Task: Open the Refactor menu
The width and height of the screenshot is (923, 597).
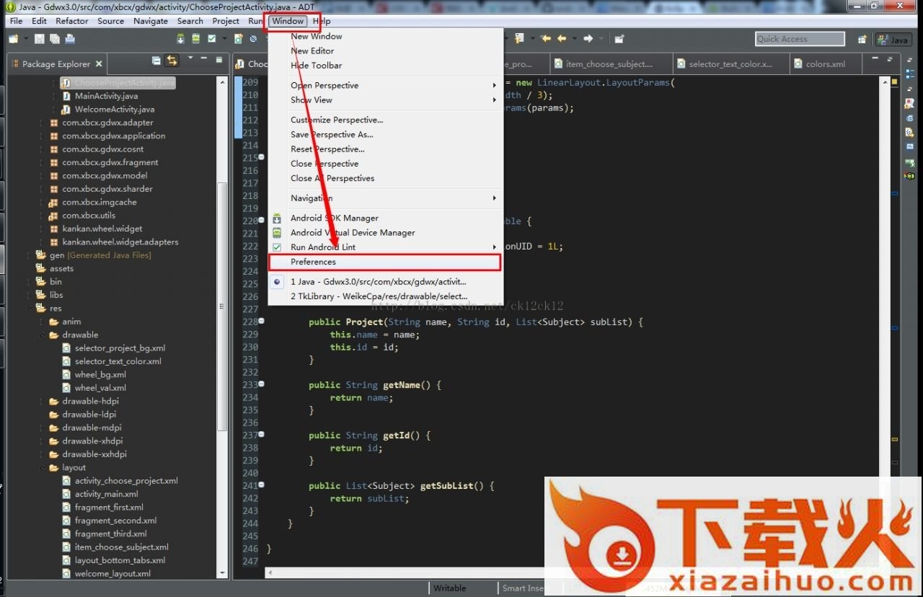Action: click(72, 21)
